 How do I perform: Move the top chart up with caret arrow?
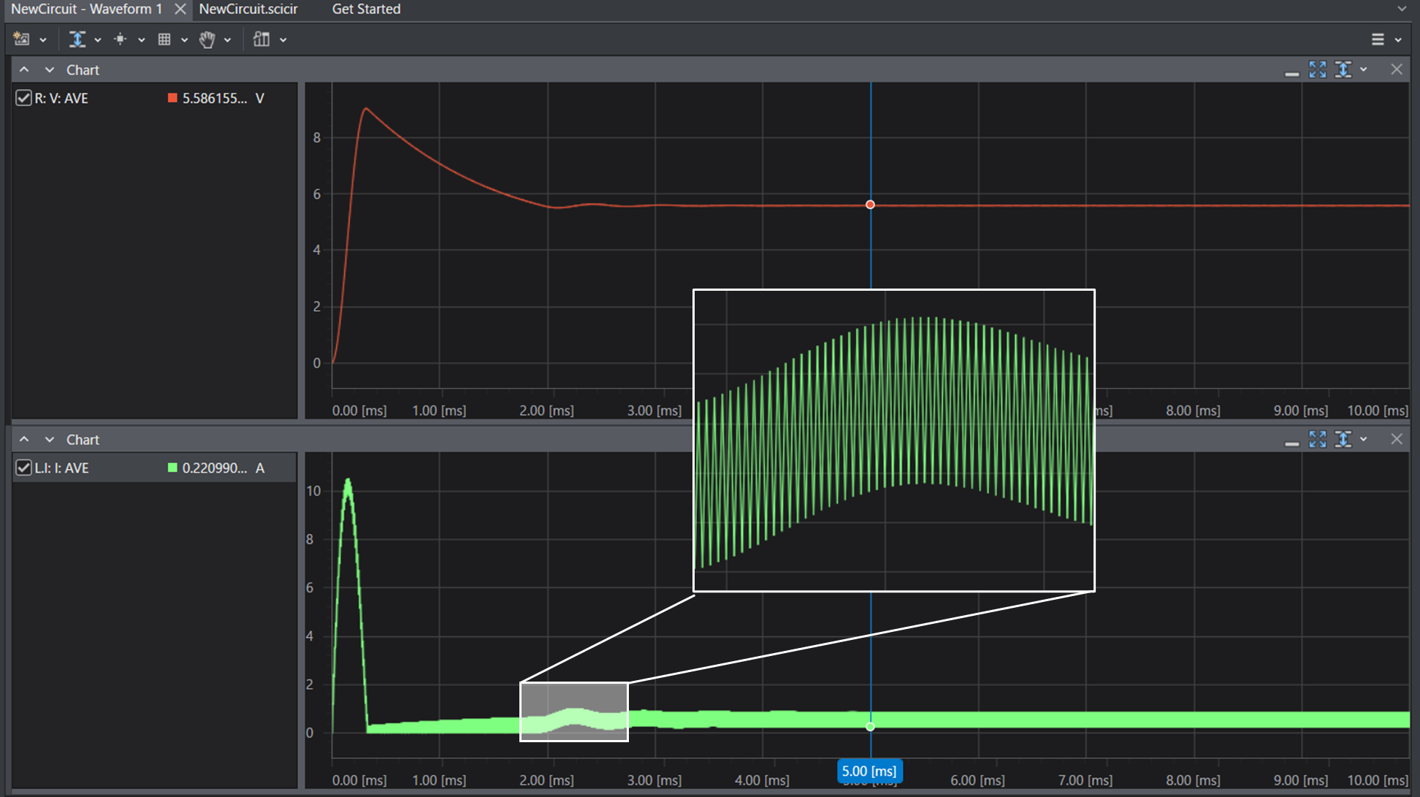click(24, 69)
